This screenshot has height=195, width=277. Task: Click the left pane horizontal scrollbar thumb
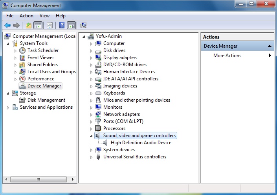[39, 179]
